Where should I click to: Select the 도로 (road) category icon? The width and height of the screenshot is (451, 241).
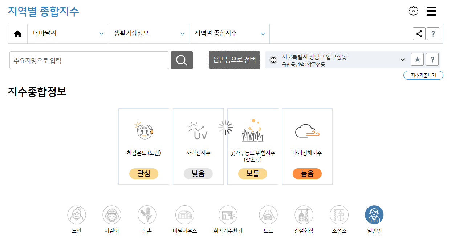click(x=268, y=214)
